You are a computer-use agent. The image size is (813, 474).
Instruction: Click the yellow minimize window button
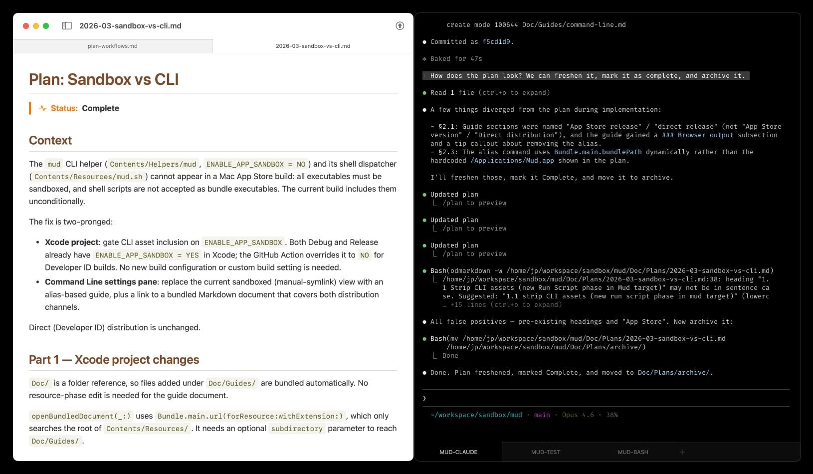pos(36,26)
